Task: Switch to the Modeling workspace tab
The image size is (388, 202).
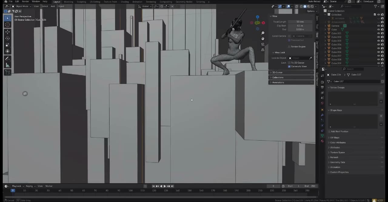Action: (68, 2)
